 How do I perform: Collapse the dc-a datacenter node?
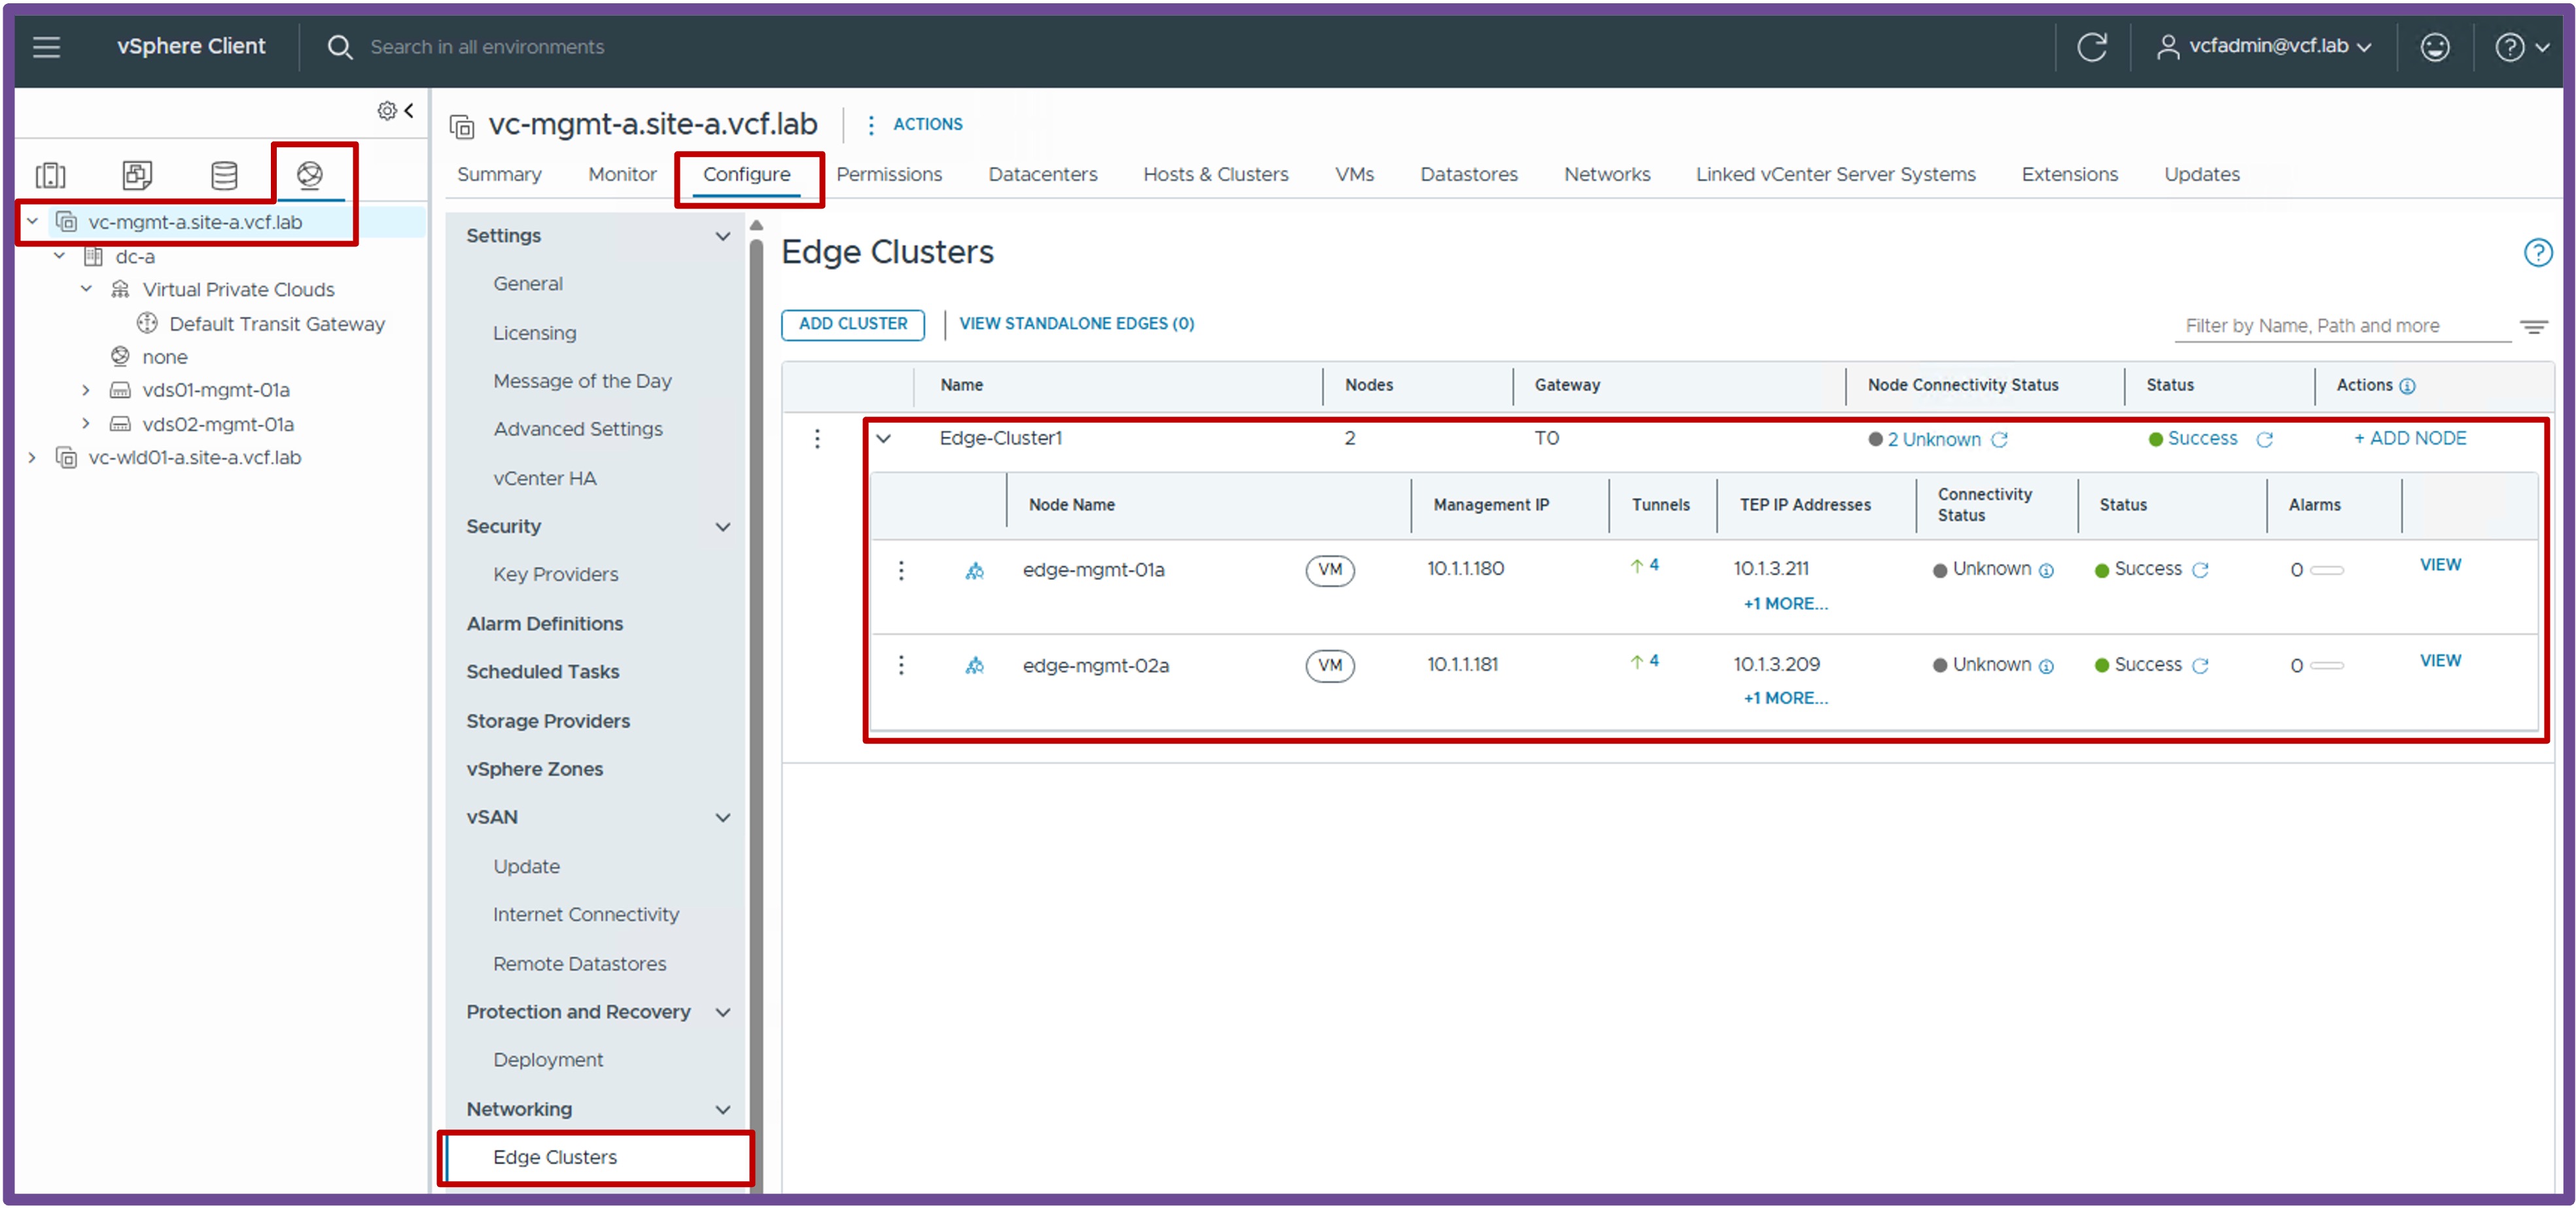(x=59, y=256)
